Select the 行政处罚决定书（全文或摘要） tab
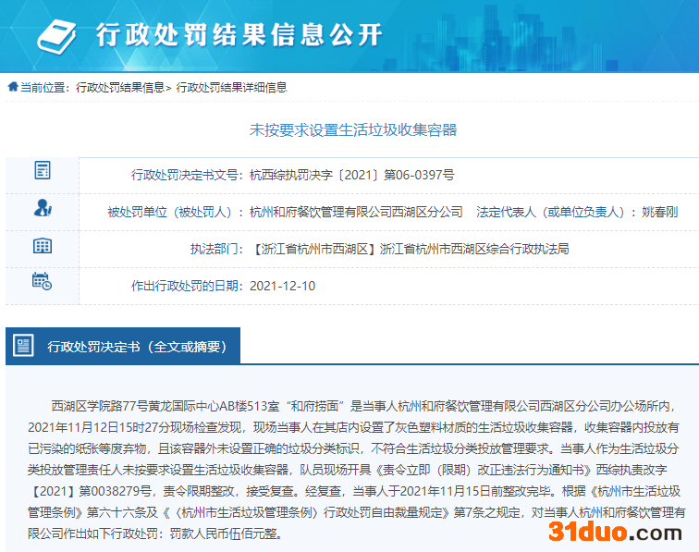 136,347
